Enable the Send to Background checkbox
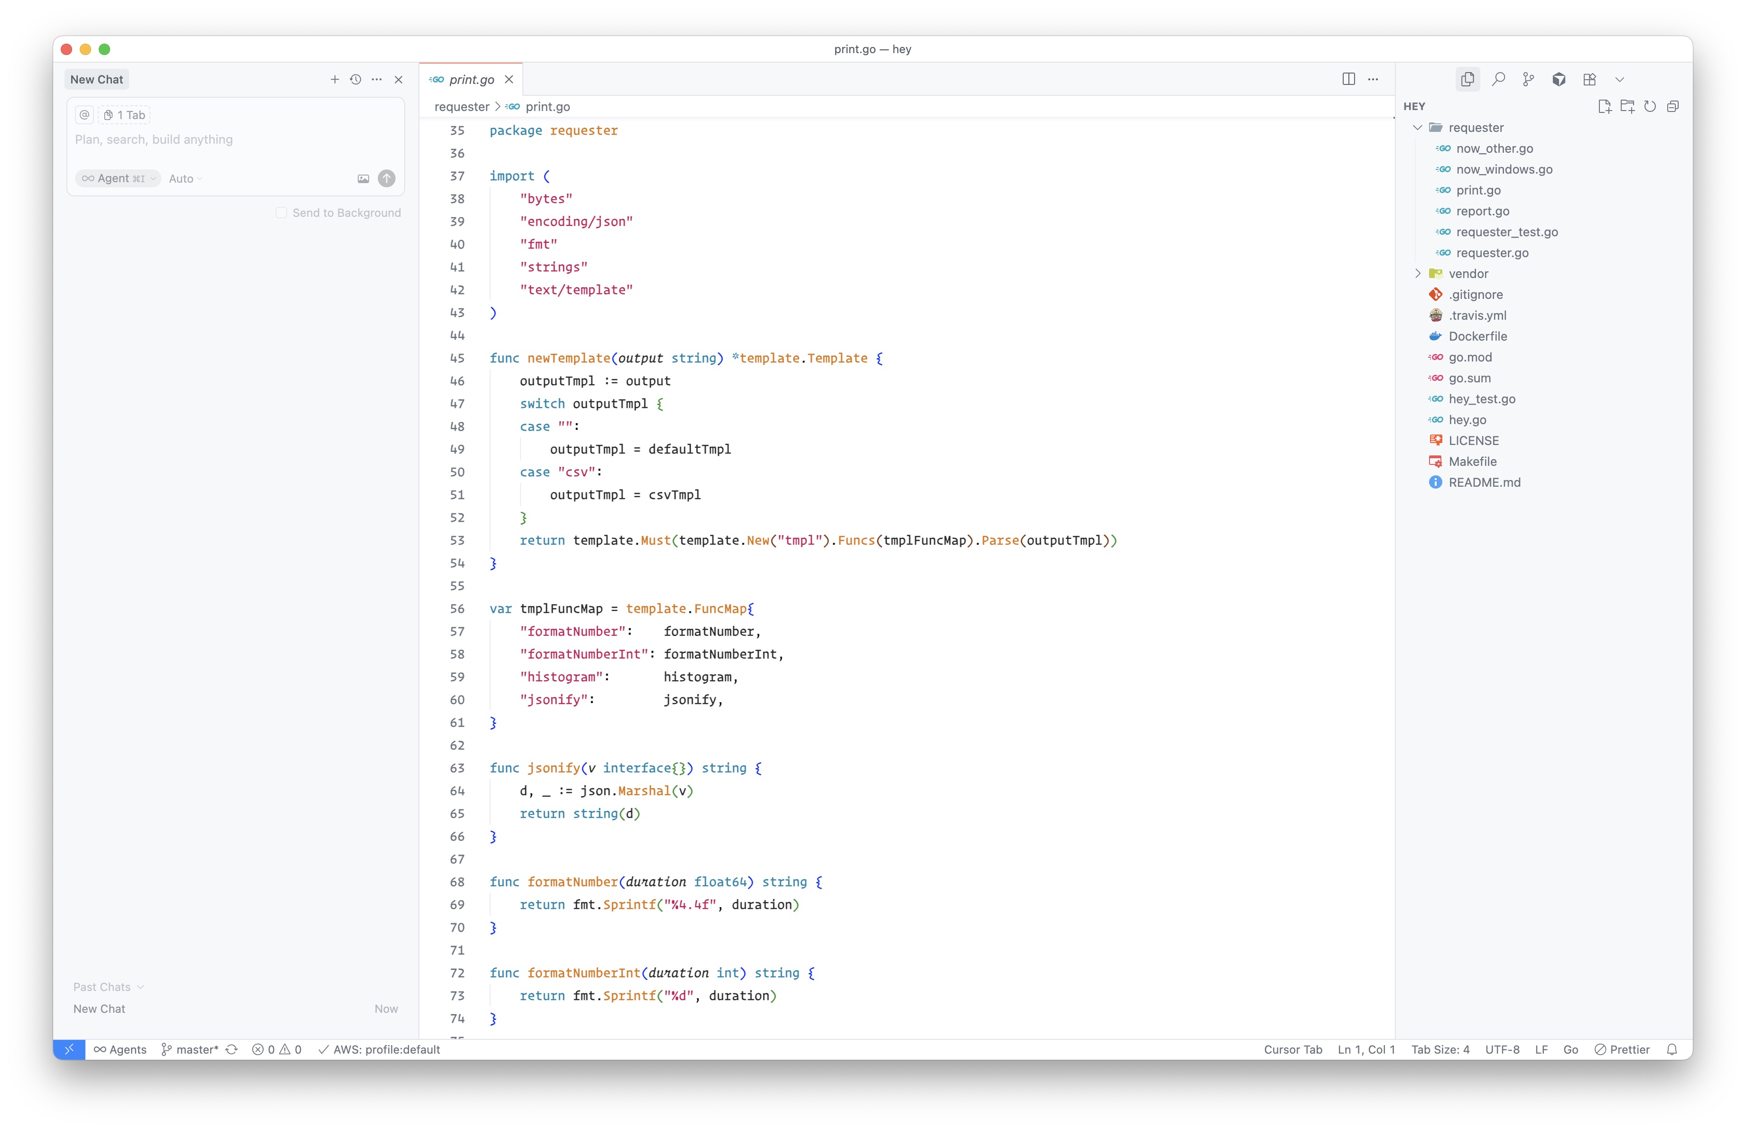This screenshot has height=1130, width=1746. click(x=282, y=213)
